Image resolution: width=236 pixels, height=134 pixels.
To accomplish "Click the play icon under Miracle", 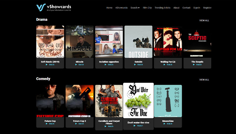I will click(x=76, y=65).
